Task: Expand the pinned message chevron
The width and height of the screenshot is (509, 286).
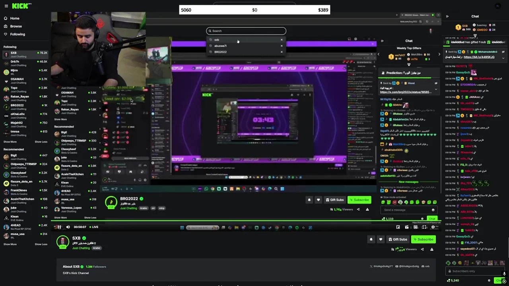Action: click(x=503, y=58)
